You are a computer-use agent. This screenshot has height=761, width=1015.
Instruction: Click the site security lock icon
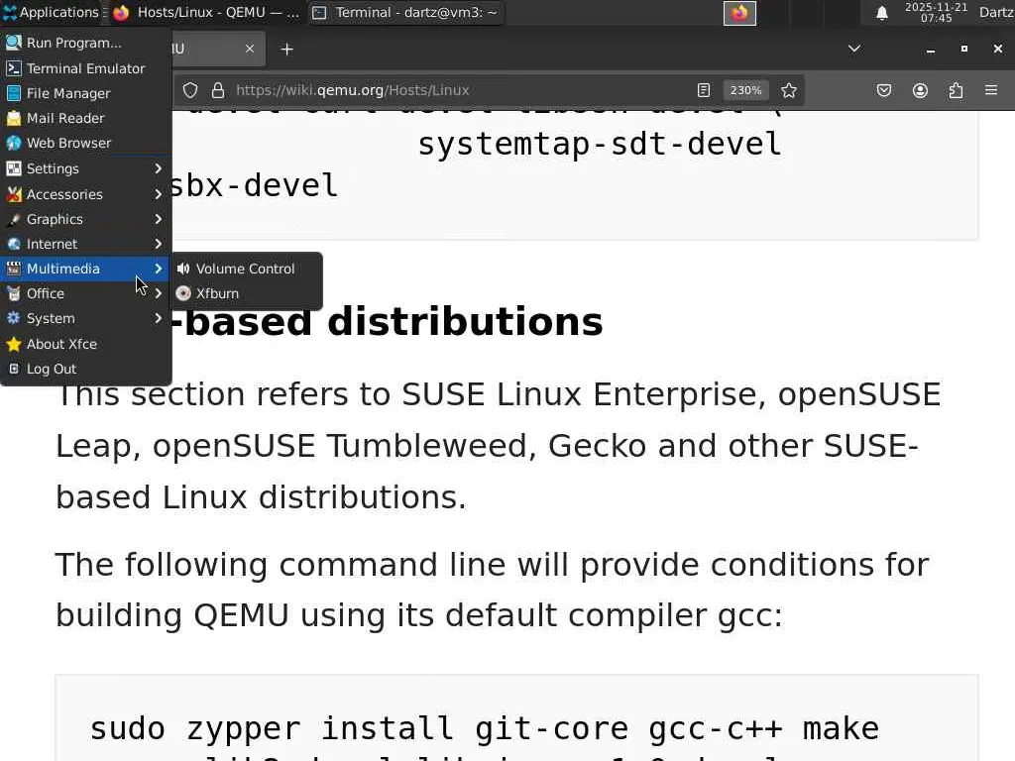(x=217, y=90)
